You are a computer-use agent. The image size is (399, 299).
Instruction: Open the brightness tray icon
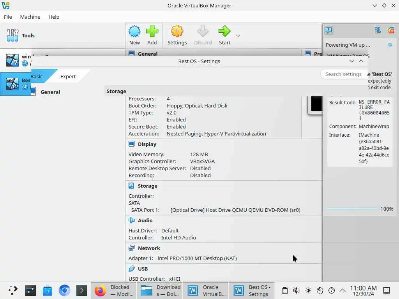[x=308, y=290]
